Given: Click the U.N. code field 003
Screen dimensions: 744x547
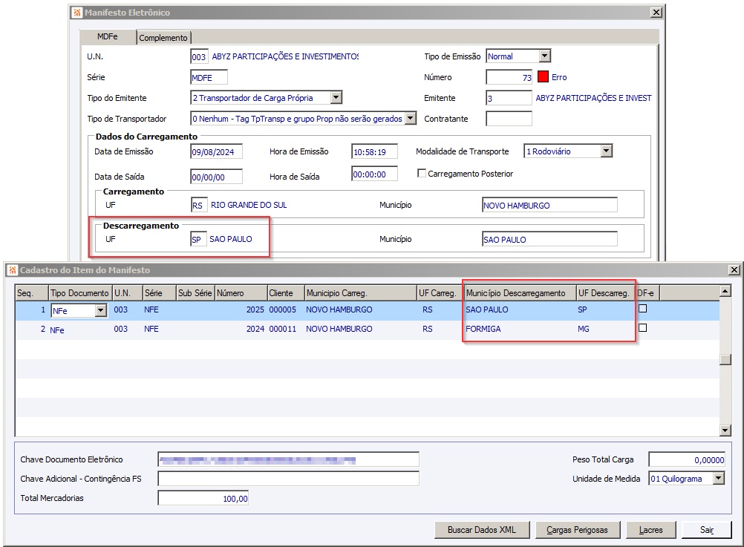Looking at the screenshot, I should pyautogui.click(x=199, y=56).
